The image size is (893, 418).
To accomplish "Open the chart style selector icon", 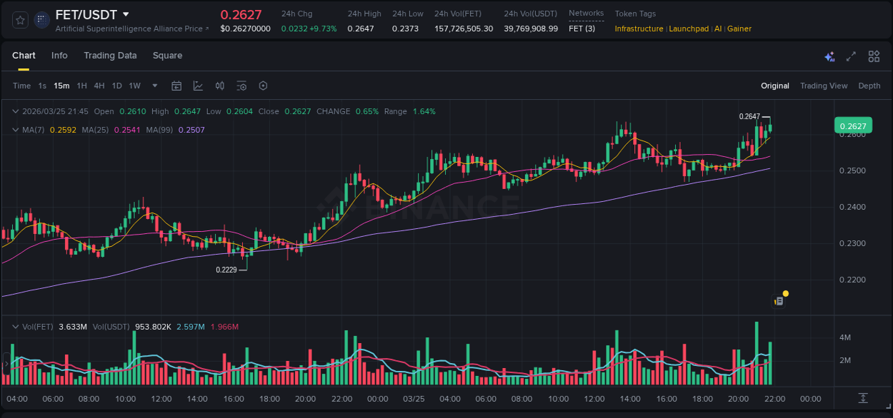I will [x=198, y=86].
